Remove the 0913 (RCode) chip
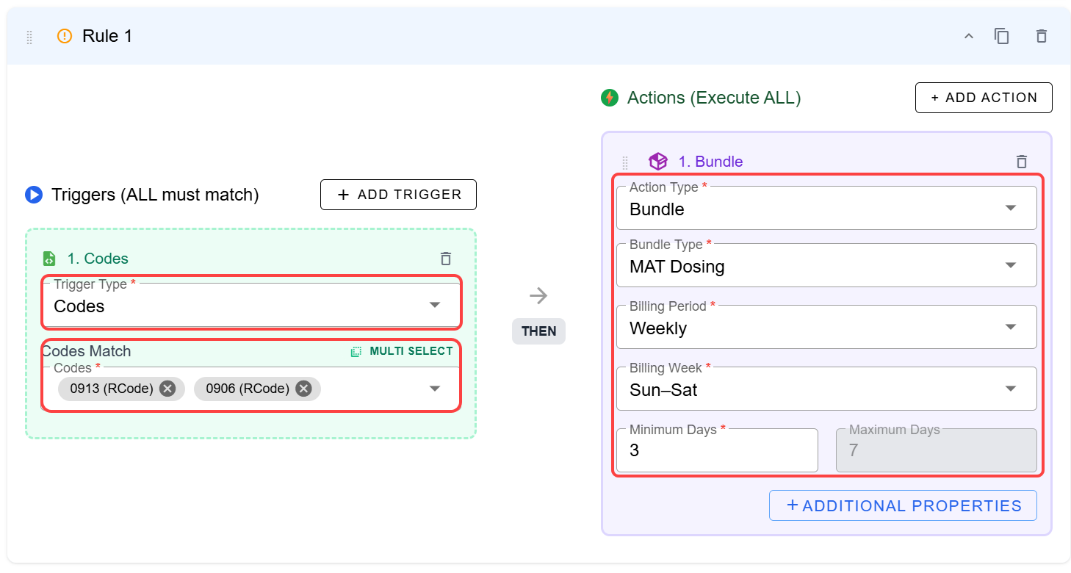The height and width of the screenshot is (573, 1071). point(167,389)
